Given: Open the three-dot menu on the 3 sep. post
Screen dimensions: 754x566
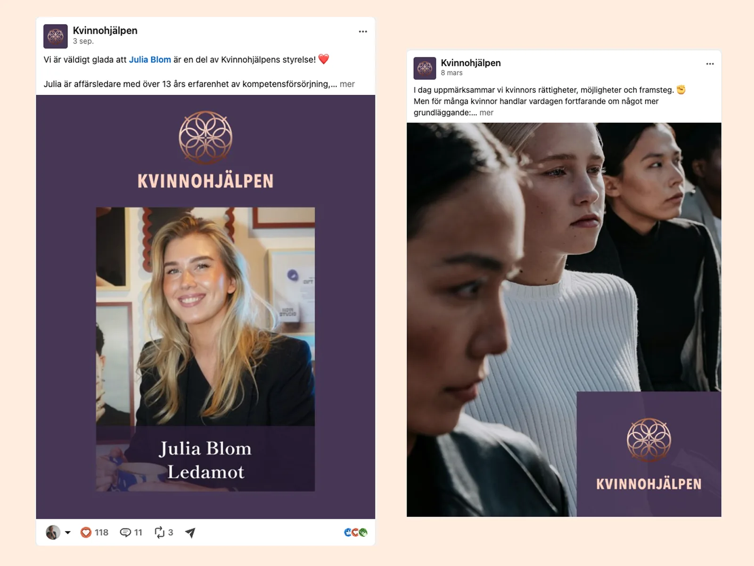Looking at the screenshot, I should [x=363, y=32].
